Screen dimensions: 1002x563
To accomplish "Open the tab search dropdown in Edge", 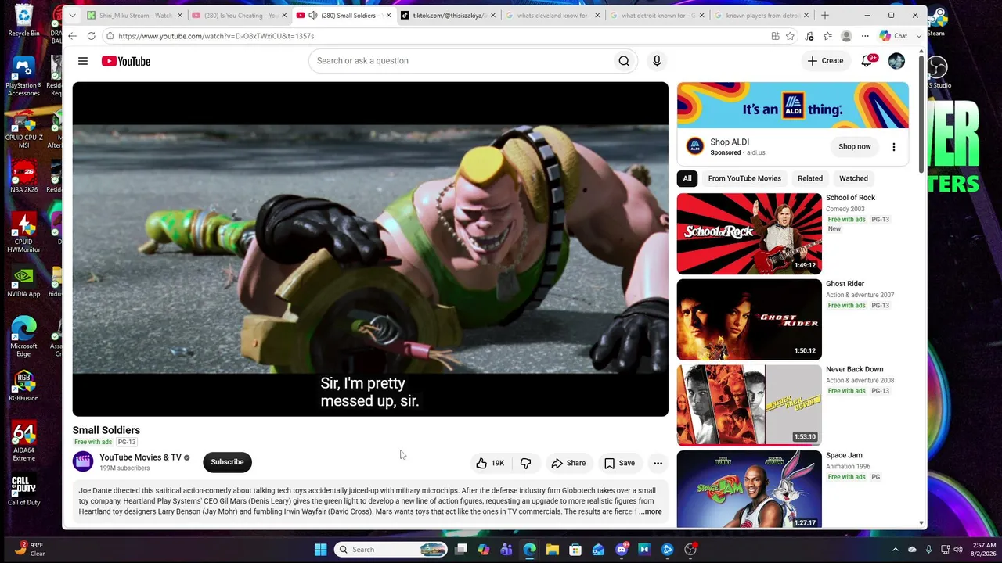I will [72, 15].
